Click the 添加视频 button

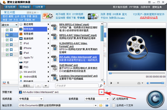pos(10,7)
